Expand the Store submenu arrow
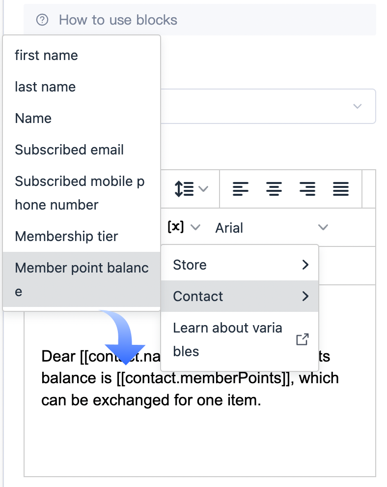This screenshot has height=487, width=387. pyautogui.click(x=305, y=265)
